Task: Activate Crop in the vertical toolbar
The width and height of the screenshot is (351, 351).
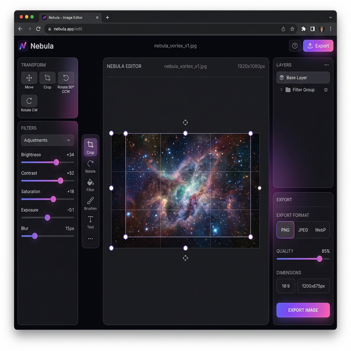Action: 90,147
